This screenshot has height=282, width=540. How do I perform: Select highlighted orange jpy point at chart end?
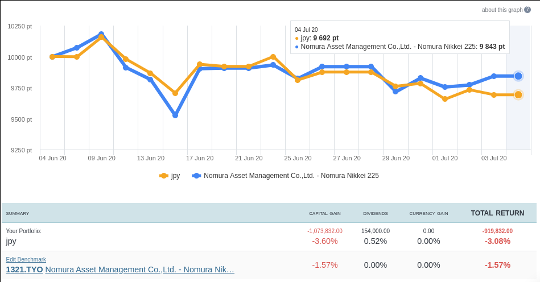(x=518, y=94)
